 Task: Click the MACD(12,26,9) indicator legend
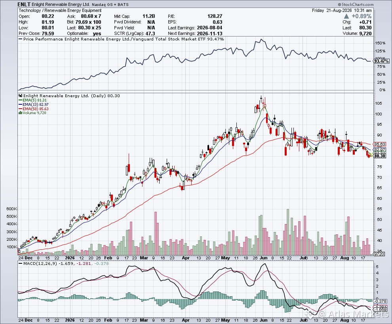pos(64,263)
